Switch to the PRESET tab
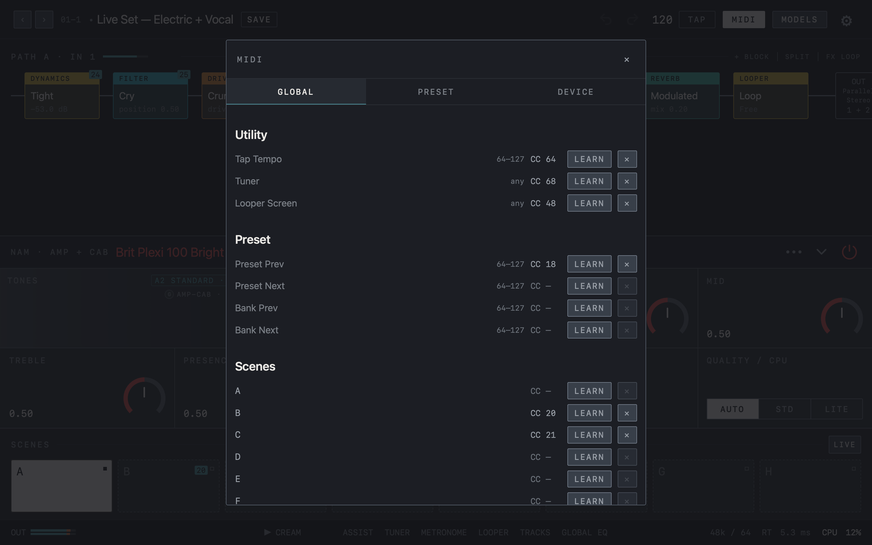The image size is (872, 545). point(436,92)
